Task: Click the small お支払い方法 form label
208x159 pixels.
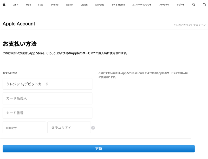Action: click(10, 73)
